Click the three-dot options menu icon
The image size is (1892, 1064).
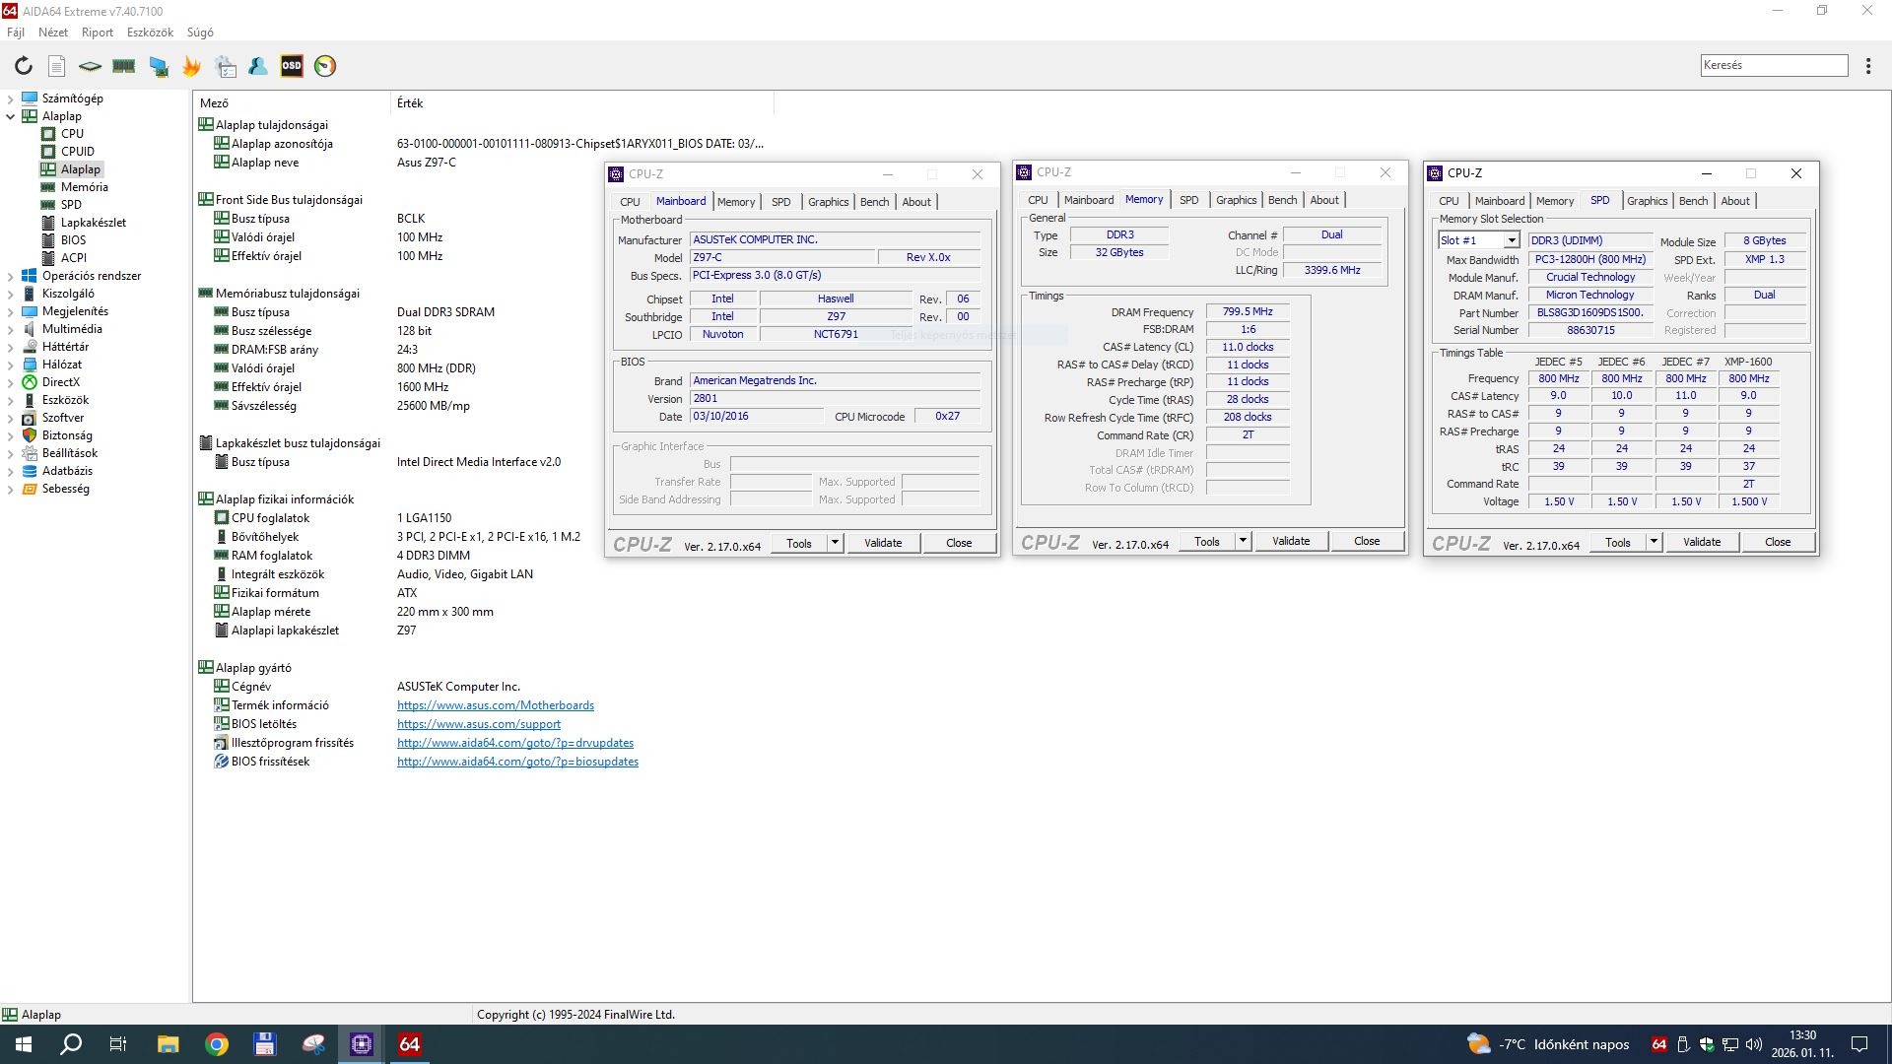tap(1868, 66)
